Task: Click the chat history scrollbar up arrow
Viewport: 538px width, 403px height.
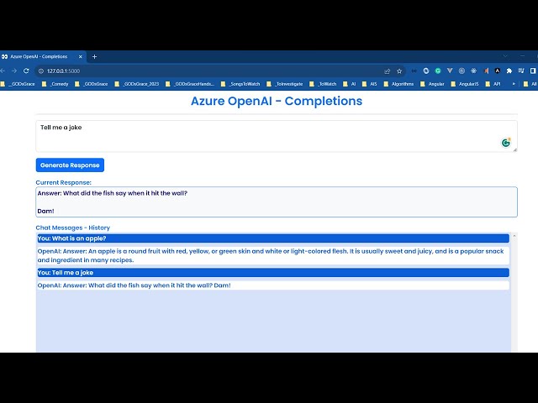Action: (x=514, y=236)
